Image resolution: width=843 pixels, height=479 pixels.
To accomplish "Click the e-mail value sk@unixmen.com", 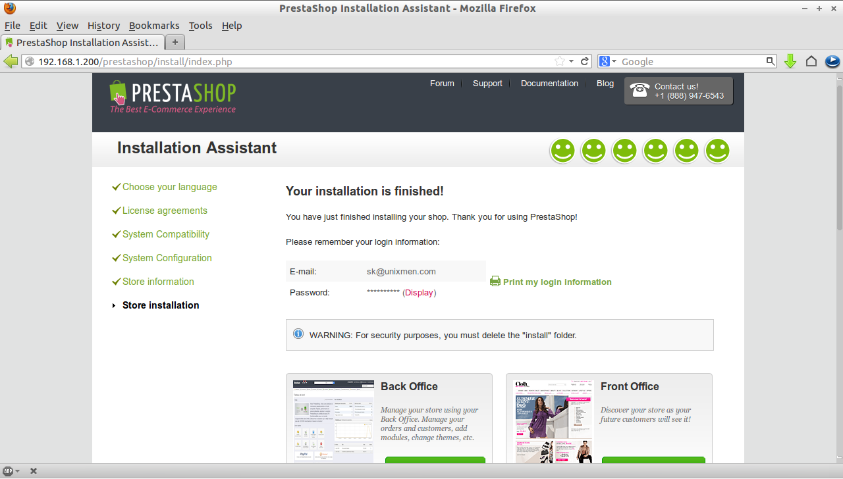I will (401, 271).
